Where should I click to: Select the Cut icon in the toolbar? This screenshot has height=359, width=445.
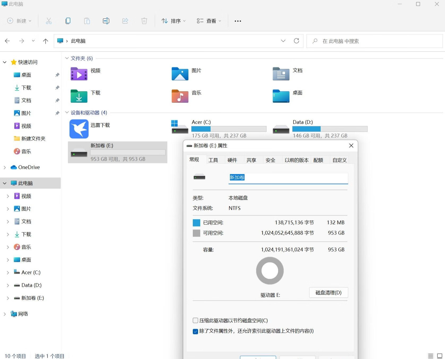(x=49, y=21)
